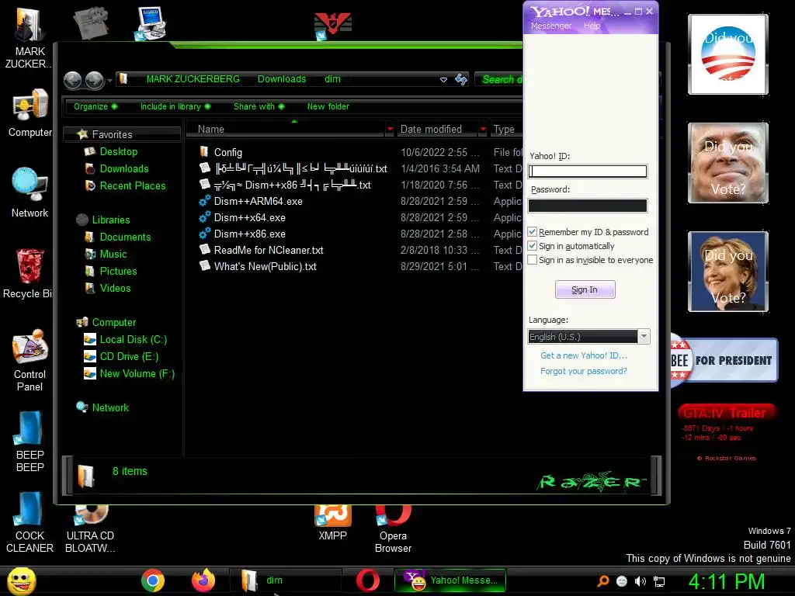Open the Share with dropdown
The image size is (795, 596).
click(259, 106)
